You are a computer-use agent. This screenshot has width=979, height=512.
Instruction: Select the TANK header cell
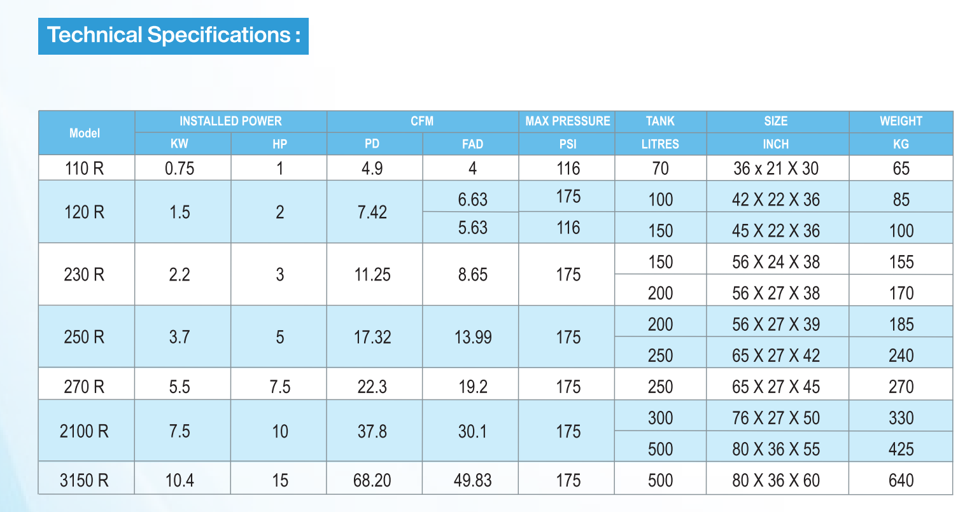click(x=661, y=121)
